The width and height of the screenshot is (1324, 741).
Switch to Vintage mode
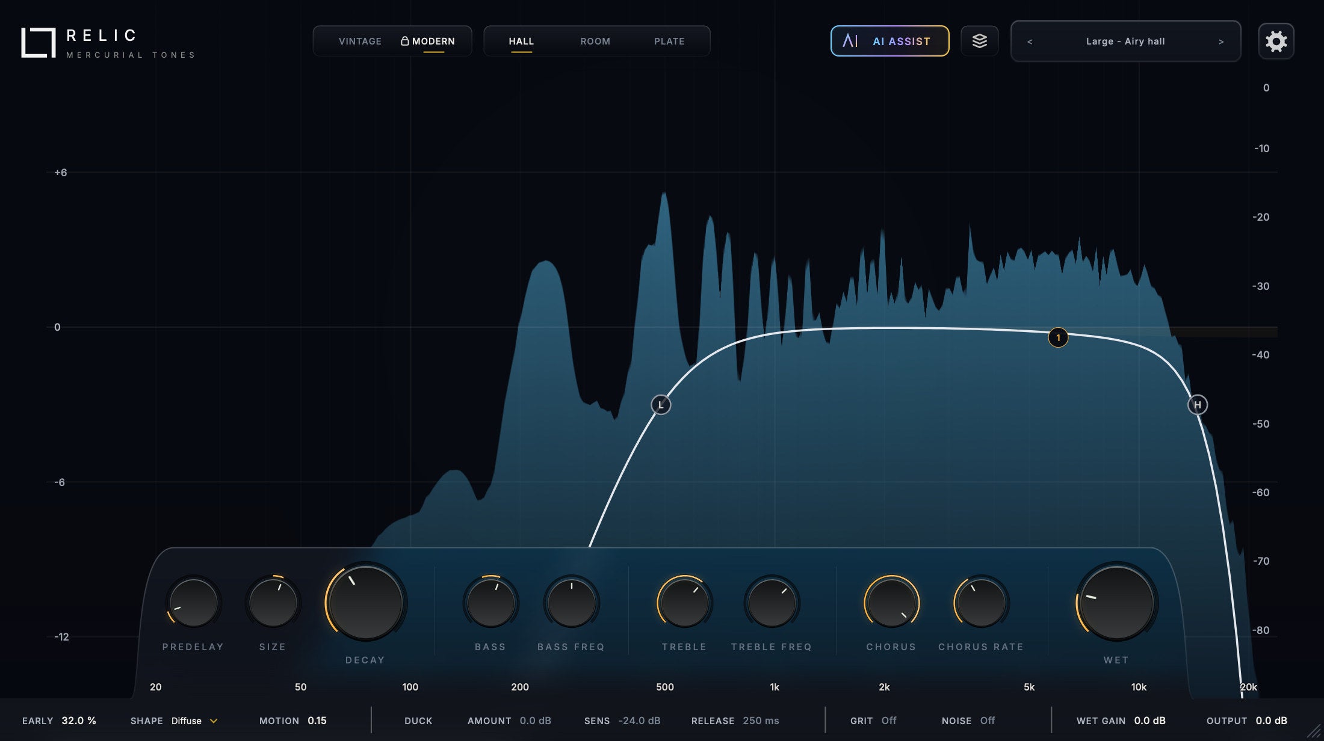360,42
